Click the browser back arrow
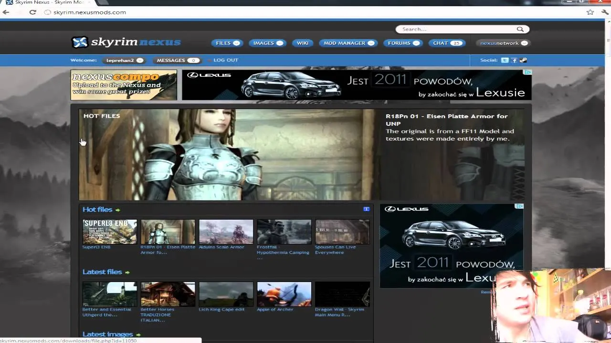The height and width of the screenshot is (343, 611). pyautogui.click(x=6, y=12)
